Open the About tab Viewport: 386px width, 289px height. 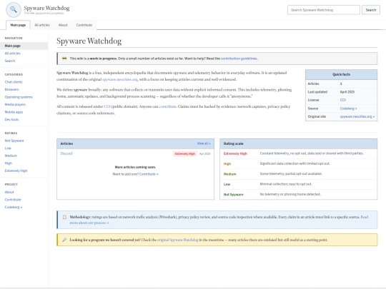tap(63, 25)
